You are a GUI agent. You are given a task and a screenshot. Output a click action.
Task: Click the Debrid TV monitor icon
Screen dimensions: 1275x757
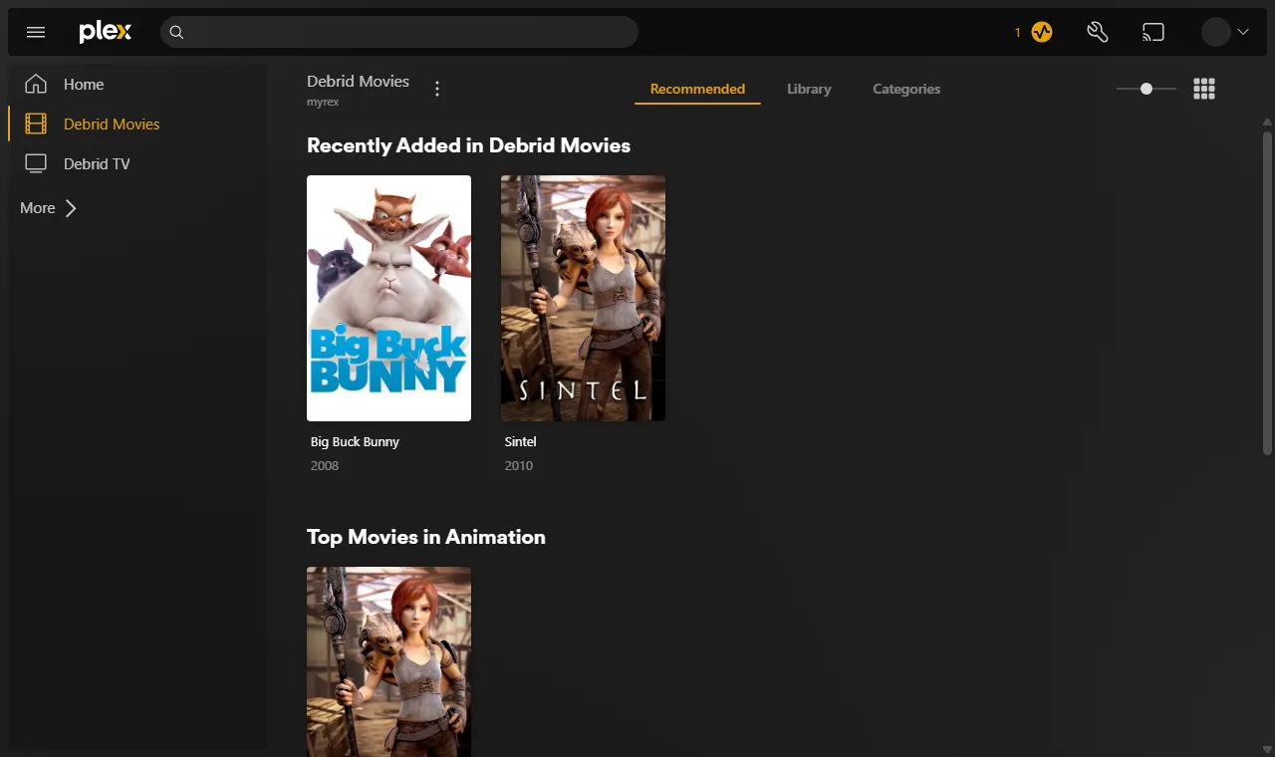pos(36,163)
